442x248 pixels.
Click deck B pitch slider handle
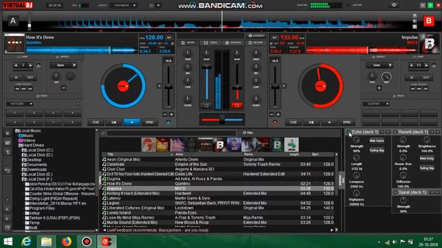pos(275,87)
